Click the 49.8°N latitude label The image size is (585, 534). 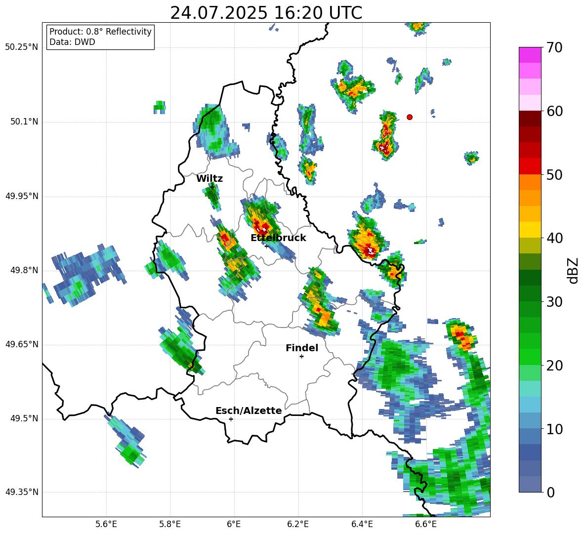tap(24, 270)
